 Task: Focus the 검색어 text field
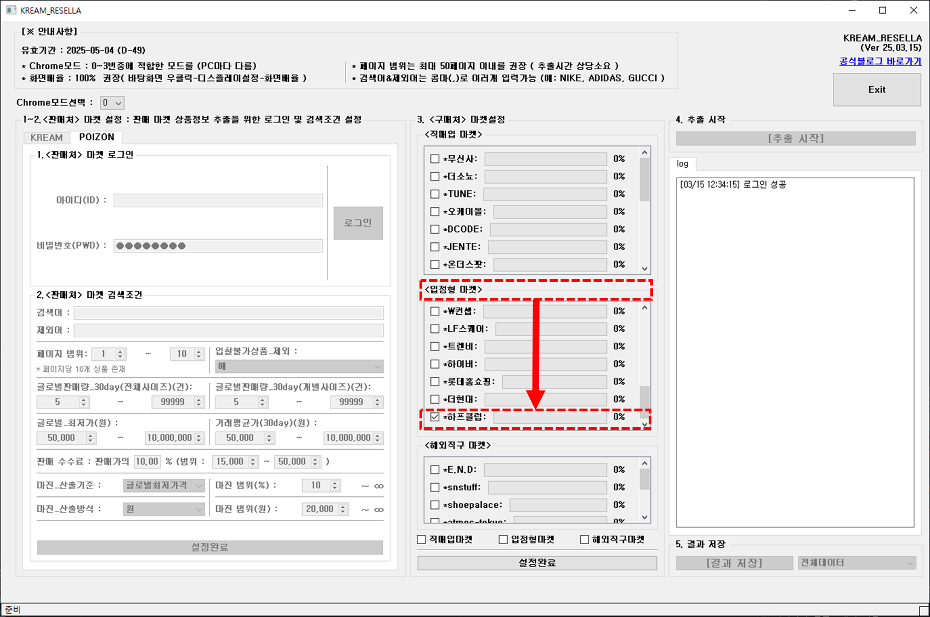[x=229, y=313]
